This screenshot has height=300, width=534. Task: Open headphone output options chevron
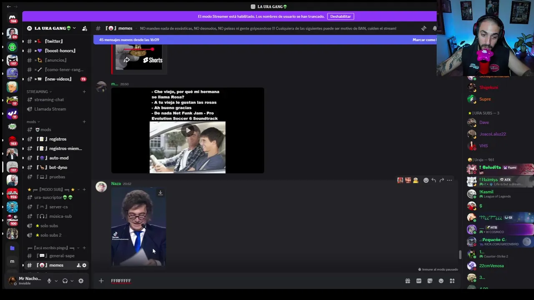72,281
